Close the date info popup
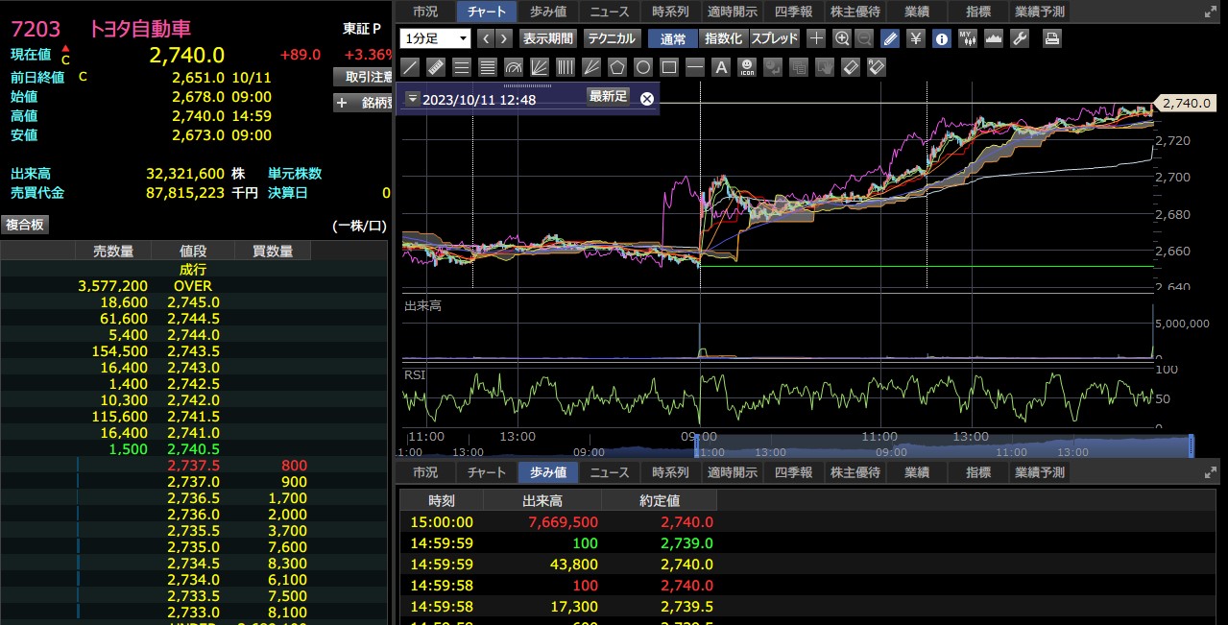This screenshot has height=625, width=1228. coord(647,98)
